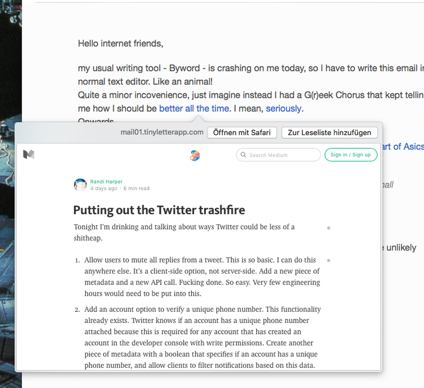The image size is (424, 388).
Task: Open the "better all the time" link
Action: coord(194,108)
